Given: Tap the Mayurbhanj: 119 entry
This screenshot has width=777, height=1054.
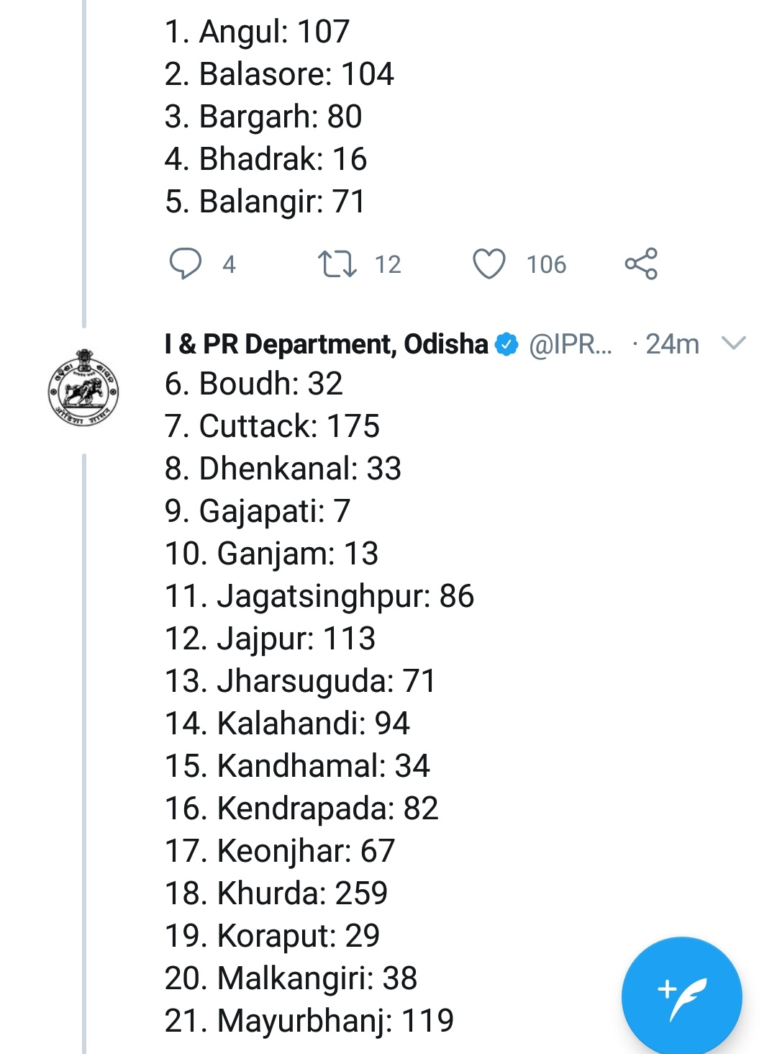Looking at the screenshot, I should pyautogui.click(x=309, y=1021).
